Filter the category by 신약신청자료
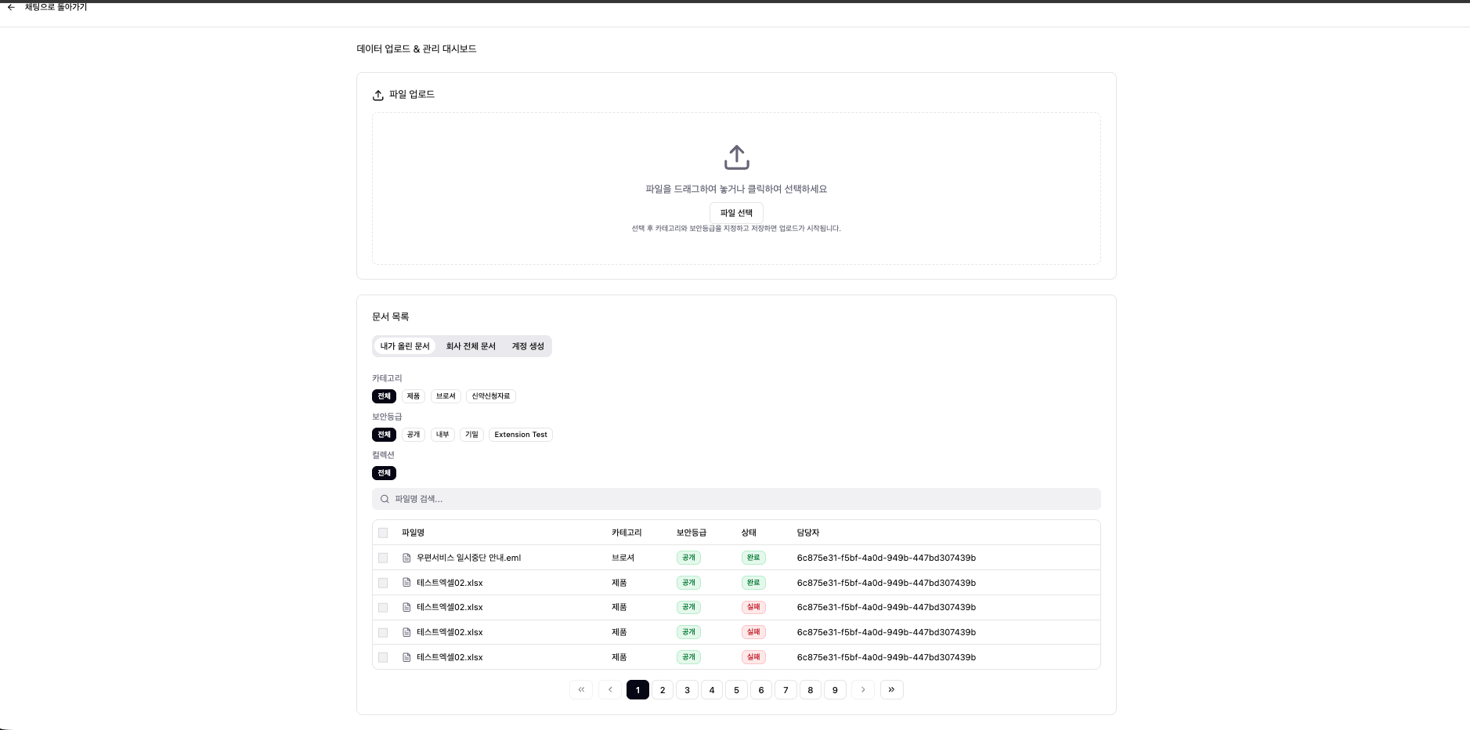1470x730 pixels. click(490, 396)
